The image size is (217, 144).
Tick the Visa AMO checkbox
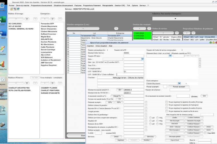point(205,133)
